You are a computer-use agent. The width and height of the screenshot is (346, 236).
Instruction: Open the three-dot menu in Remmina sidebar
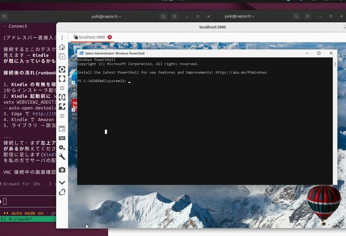(62, 38)
